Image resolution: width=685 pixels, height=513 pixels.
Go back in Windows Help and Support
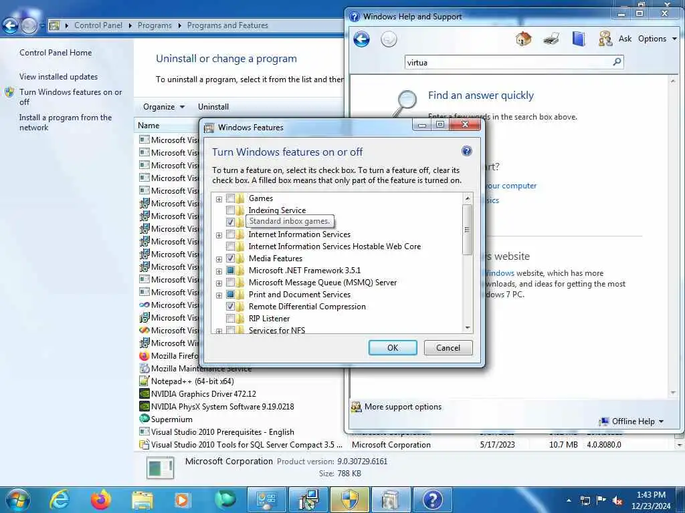coord(361,39)
